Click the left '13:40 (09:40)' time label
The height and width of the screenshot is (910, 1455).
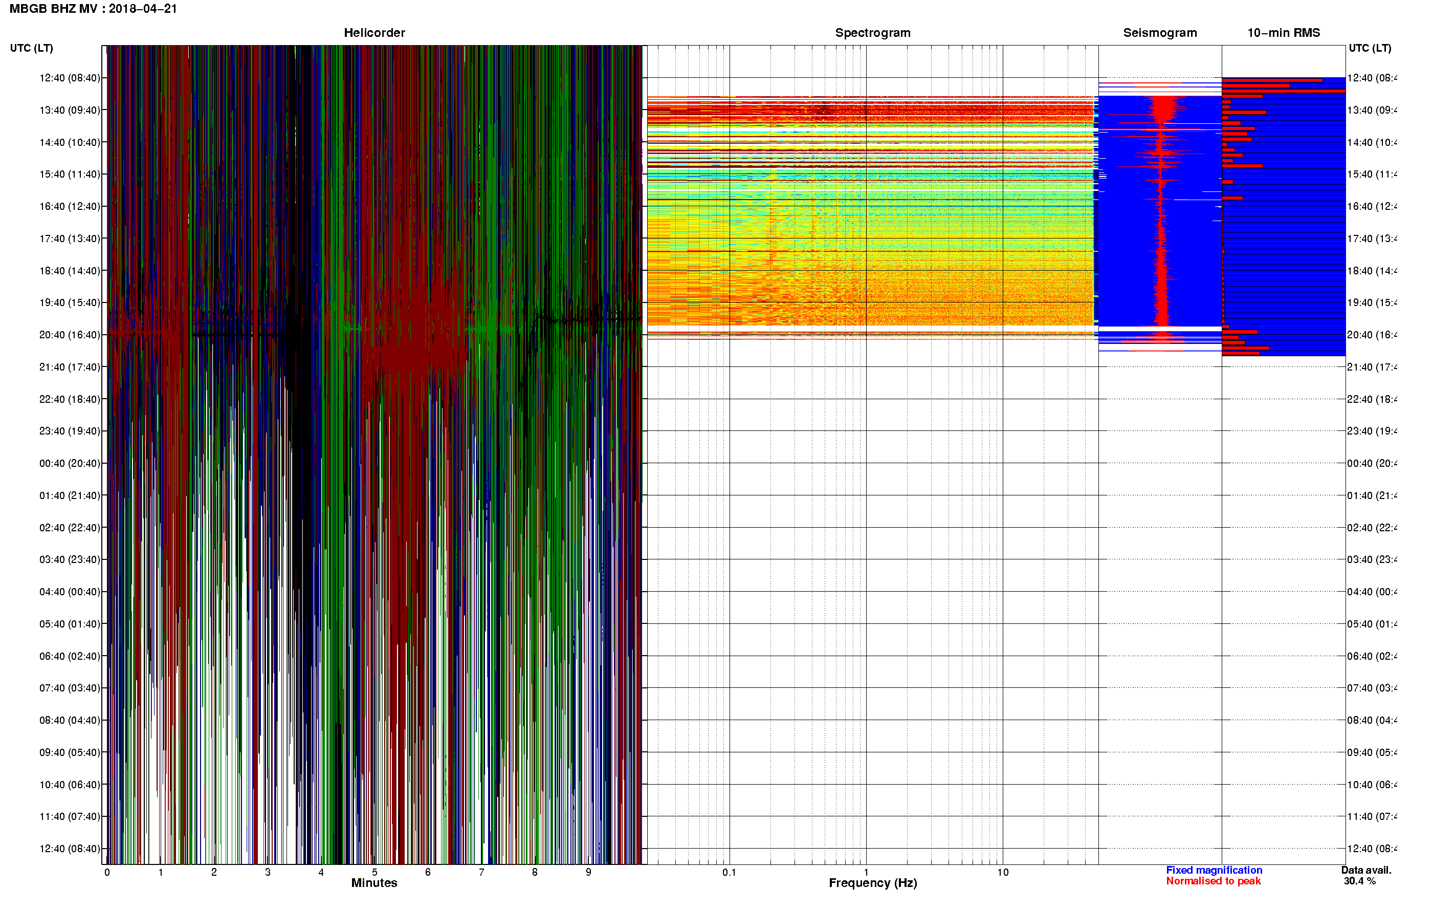point(70,110)
